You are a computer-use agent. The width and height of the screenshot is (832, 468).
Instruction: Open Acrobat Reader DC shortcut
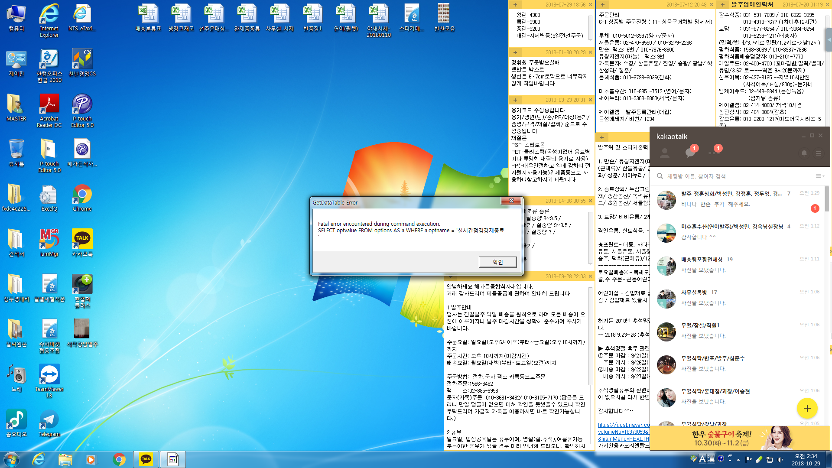(x=49, y=111)
